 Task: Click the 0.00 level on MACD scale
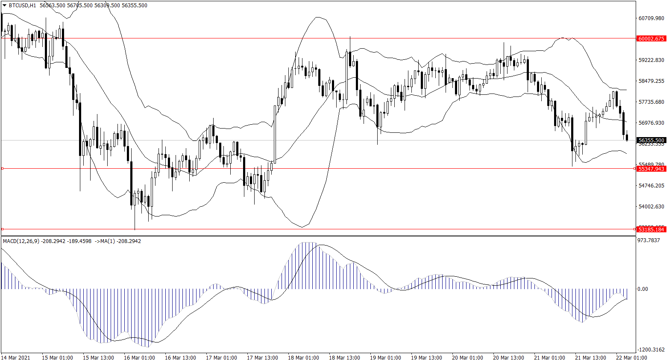[643, 289]
